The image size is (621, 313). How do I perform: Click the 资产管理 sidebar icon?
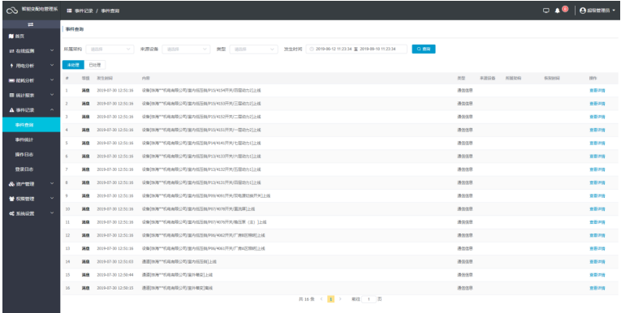point(11,184)
